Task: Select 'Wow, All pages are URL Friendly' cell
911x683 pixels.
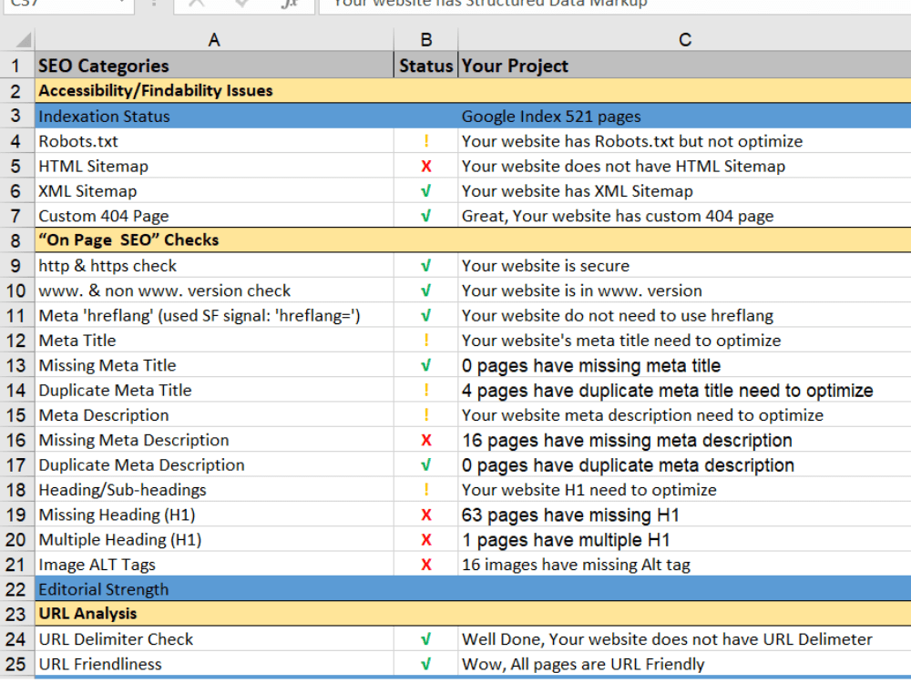Action: pyautogui.click(x=684, y=664)
